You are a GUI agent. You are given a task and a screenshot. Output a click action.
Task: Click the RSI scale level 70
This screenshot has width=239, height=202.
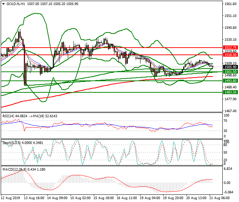click(x=226, y=121)
